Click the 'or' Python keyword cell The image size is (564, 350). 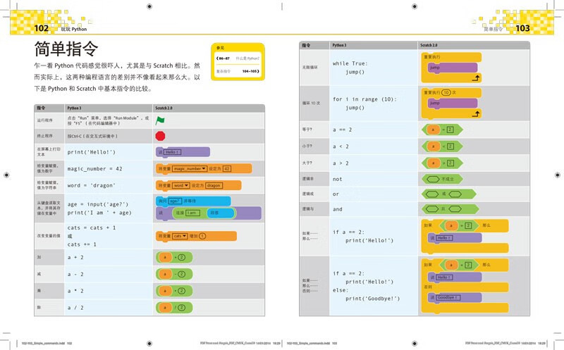(336, 194)
